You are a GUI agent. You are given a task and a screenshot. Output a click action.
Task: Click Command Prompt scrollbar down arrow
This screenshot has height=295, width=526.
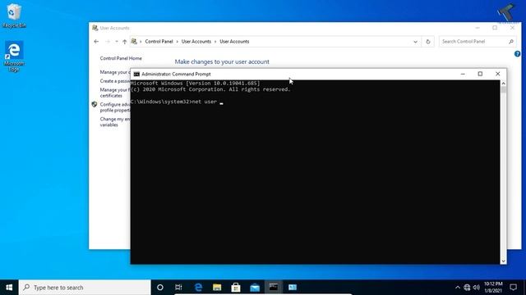click(503, 261)
